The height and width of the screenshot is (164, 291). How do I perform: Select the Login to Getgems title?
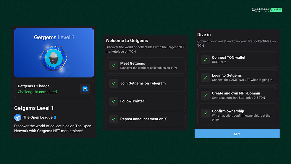tap(227, 75)
